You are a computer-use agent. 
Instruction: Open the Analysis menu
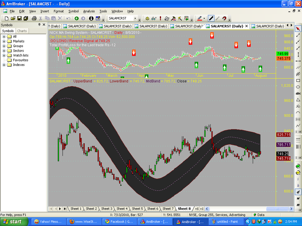pos(89,11)
